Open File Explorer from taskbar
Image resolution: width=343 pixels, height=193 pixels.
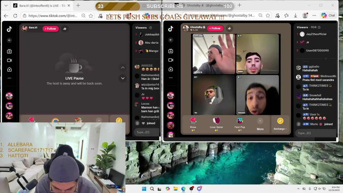click(176, 189)
